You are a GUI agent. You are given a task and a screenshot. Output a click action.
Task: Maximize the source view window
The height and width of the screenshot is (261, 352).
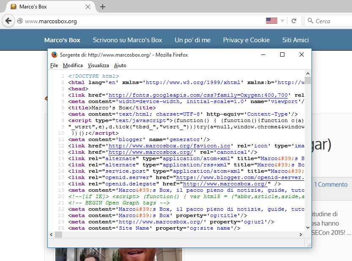(282, 54)
